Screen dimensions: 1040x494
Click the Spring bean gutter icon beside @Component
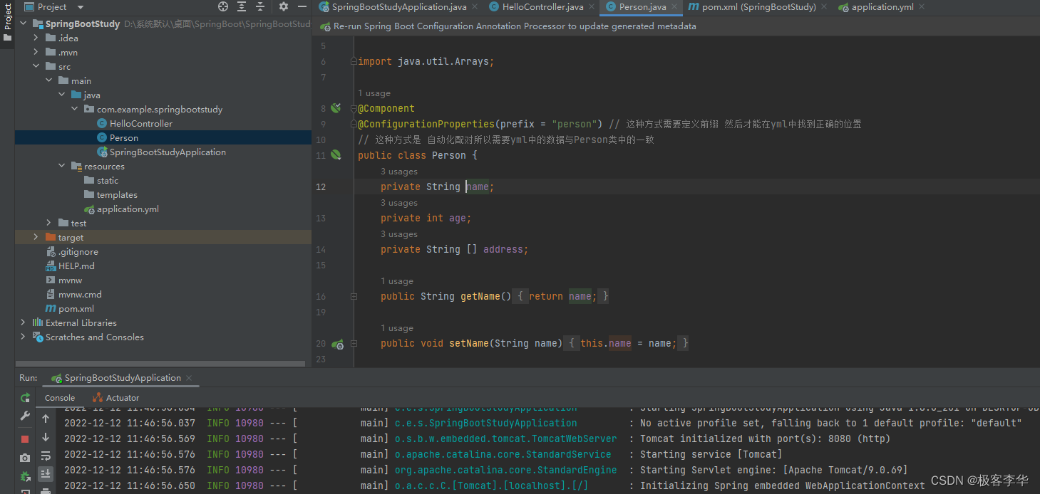tap(336, 108)
